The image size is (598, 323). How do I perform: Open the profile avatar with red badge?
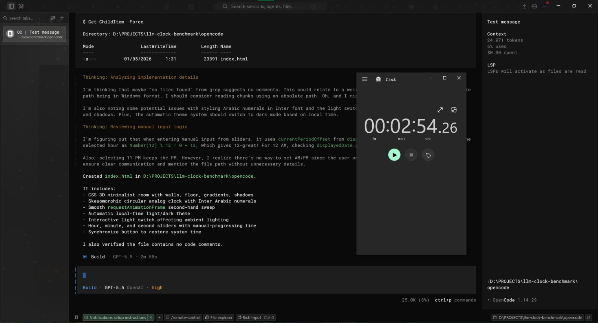click(545, 5)
